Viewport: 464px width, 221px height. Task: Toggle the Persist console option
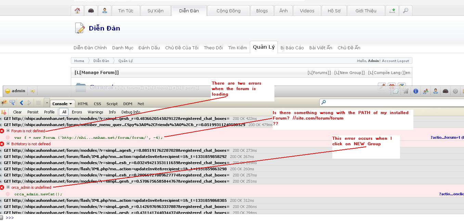[x=33, y=112]
